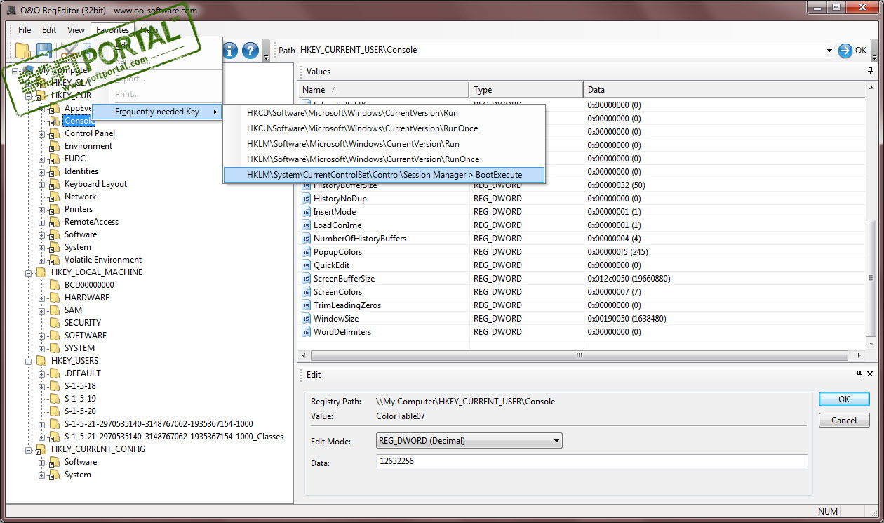Expand the Printers tree node

pos(42,209)
